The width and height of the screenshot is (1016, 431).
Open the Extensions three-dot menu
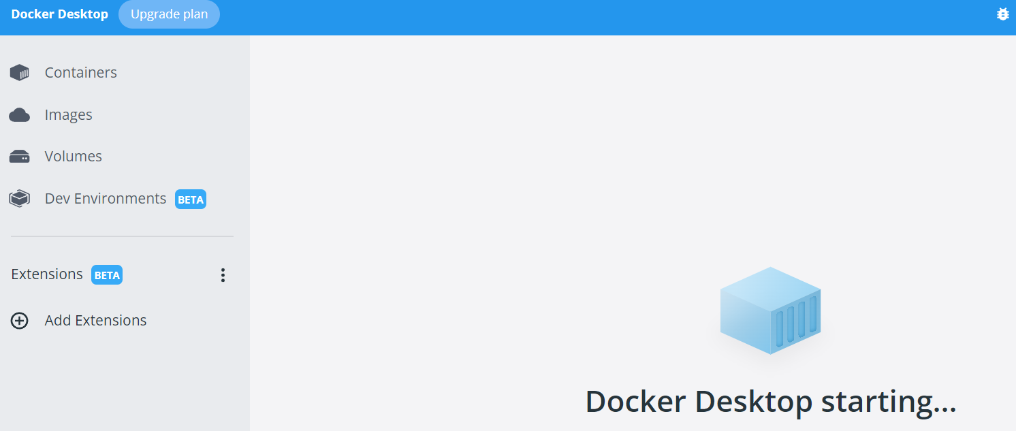pyautogui.click(x=223, y=275)
